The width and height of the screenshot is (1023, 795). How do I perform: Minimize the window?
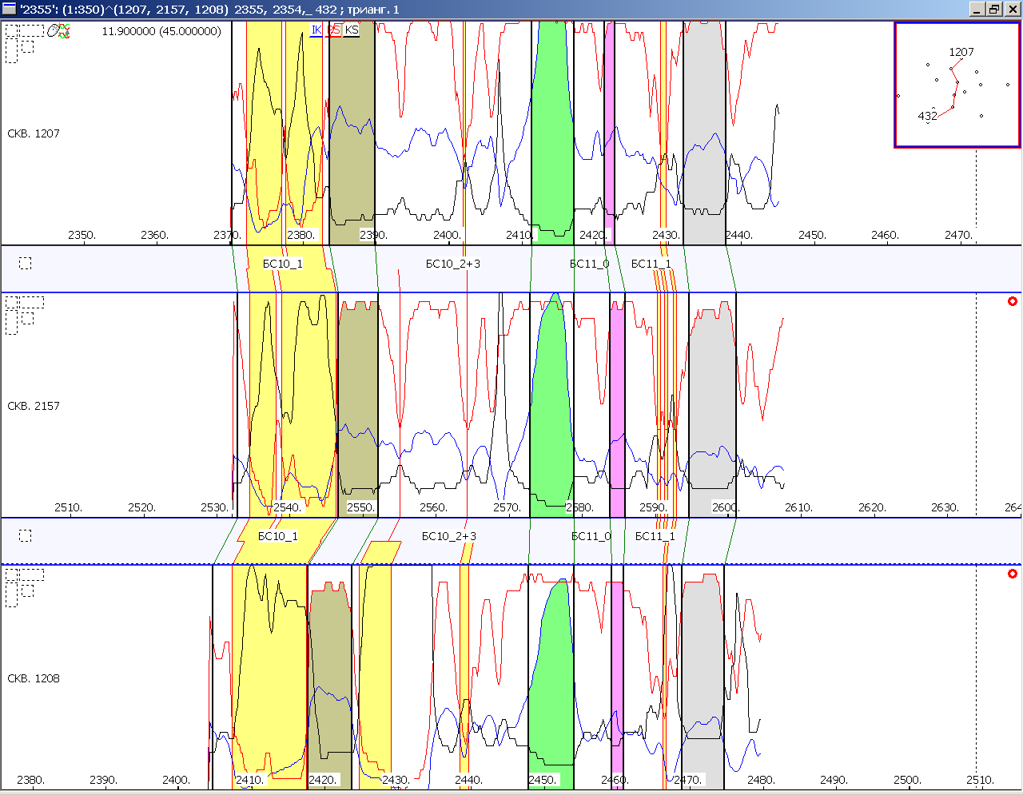click(x=978, y=9)
